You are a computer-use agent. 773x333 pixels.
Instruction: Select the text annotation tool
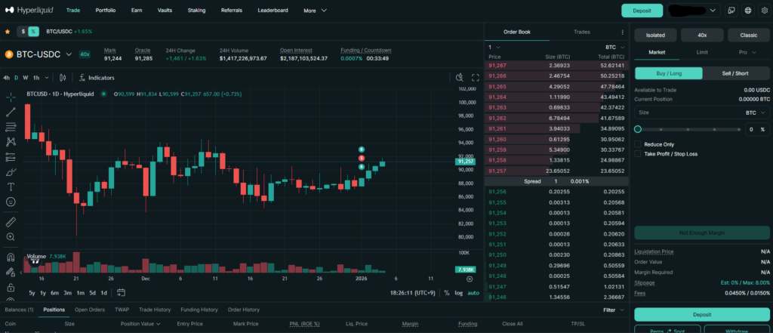[x=11, y=187]
